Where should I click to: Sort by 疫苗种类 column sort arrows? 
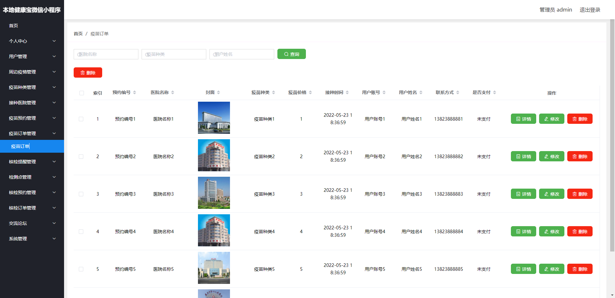click(274, 92)
